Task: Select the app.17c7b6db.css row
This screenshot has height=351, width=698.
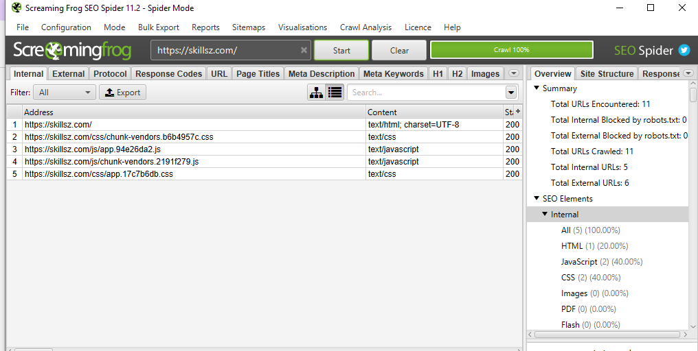Action: pos(264,173)
